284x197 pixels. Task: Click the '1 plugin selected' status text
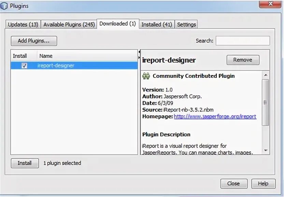(62, 163)
